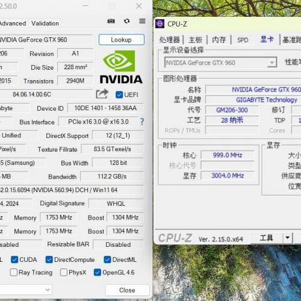Click CPU-Z 名称 NVIDIA GeForce GTX 960 value
Image resolution: width=301 pixels, height=301 pixels.
(x=253, y=90)
